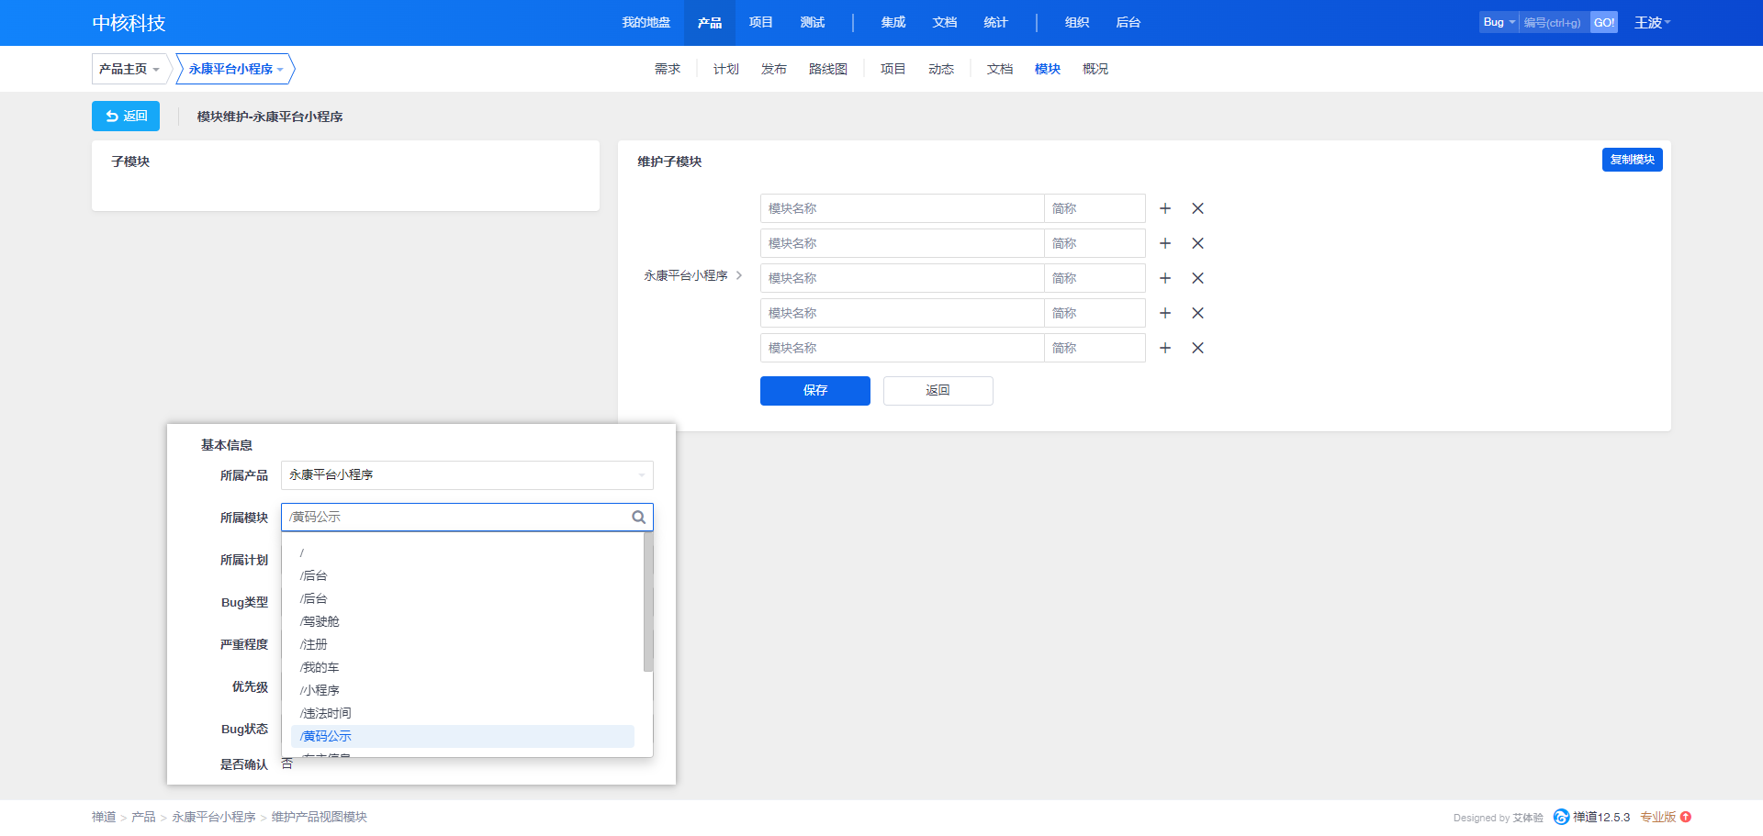
Task: Click the delete X on first module row
Action: click(x=1197, y=208)
